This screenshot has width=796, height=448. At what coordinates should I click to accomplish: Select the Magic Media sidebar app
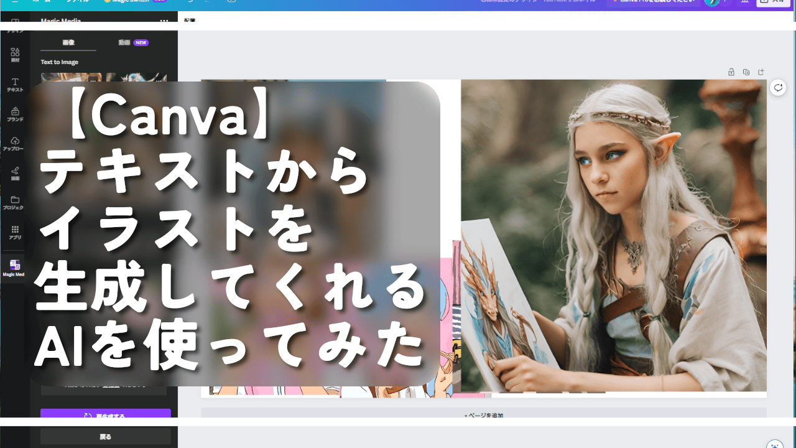[x=15, y=269]
